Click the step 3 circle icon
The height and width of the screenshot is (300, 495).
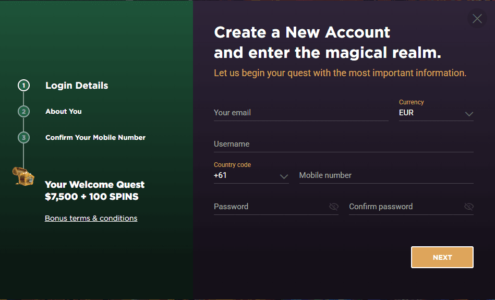pyautogui.click(x=23, y=137)
